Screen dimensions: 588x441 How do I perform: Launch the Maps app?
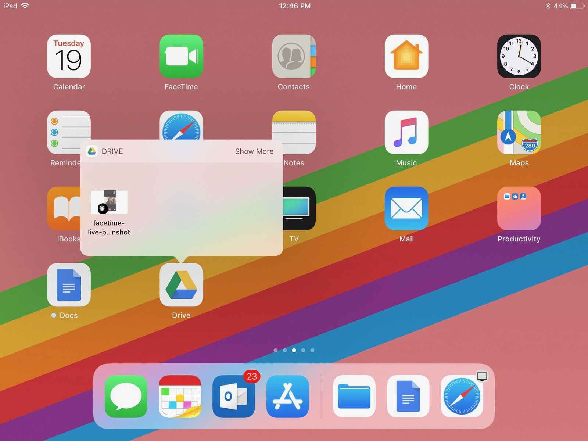(x=519, y=133)
